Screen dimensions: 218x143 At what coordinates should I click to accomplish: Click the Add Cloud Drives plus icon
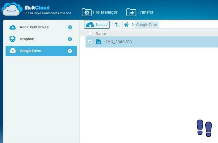[x=12, y=27]
